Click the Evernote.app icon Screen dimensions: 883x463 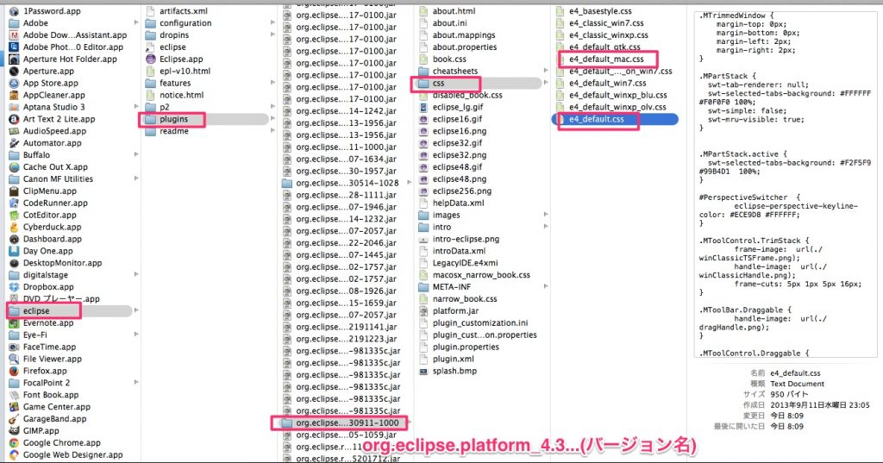(x=14, y=323)
